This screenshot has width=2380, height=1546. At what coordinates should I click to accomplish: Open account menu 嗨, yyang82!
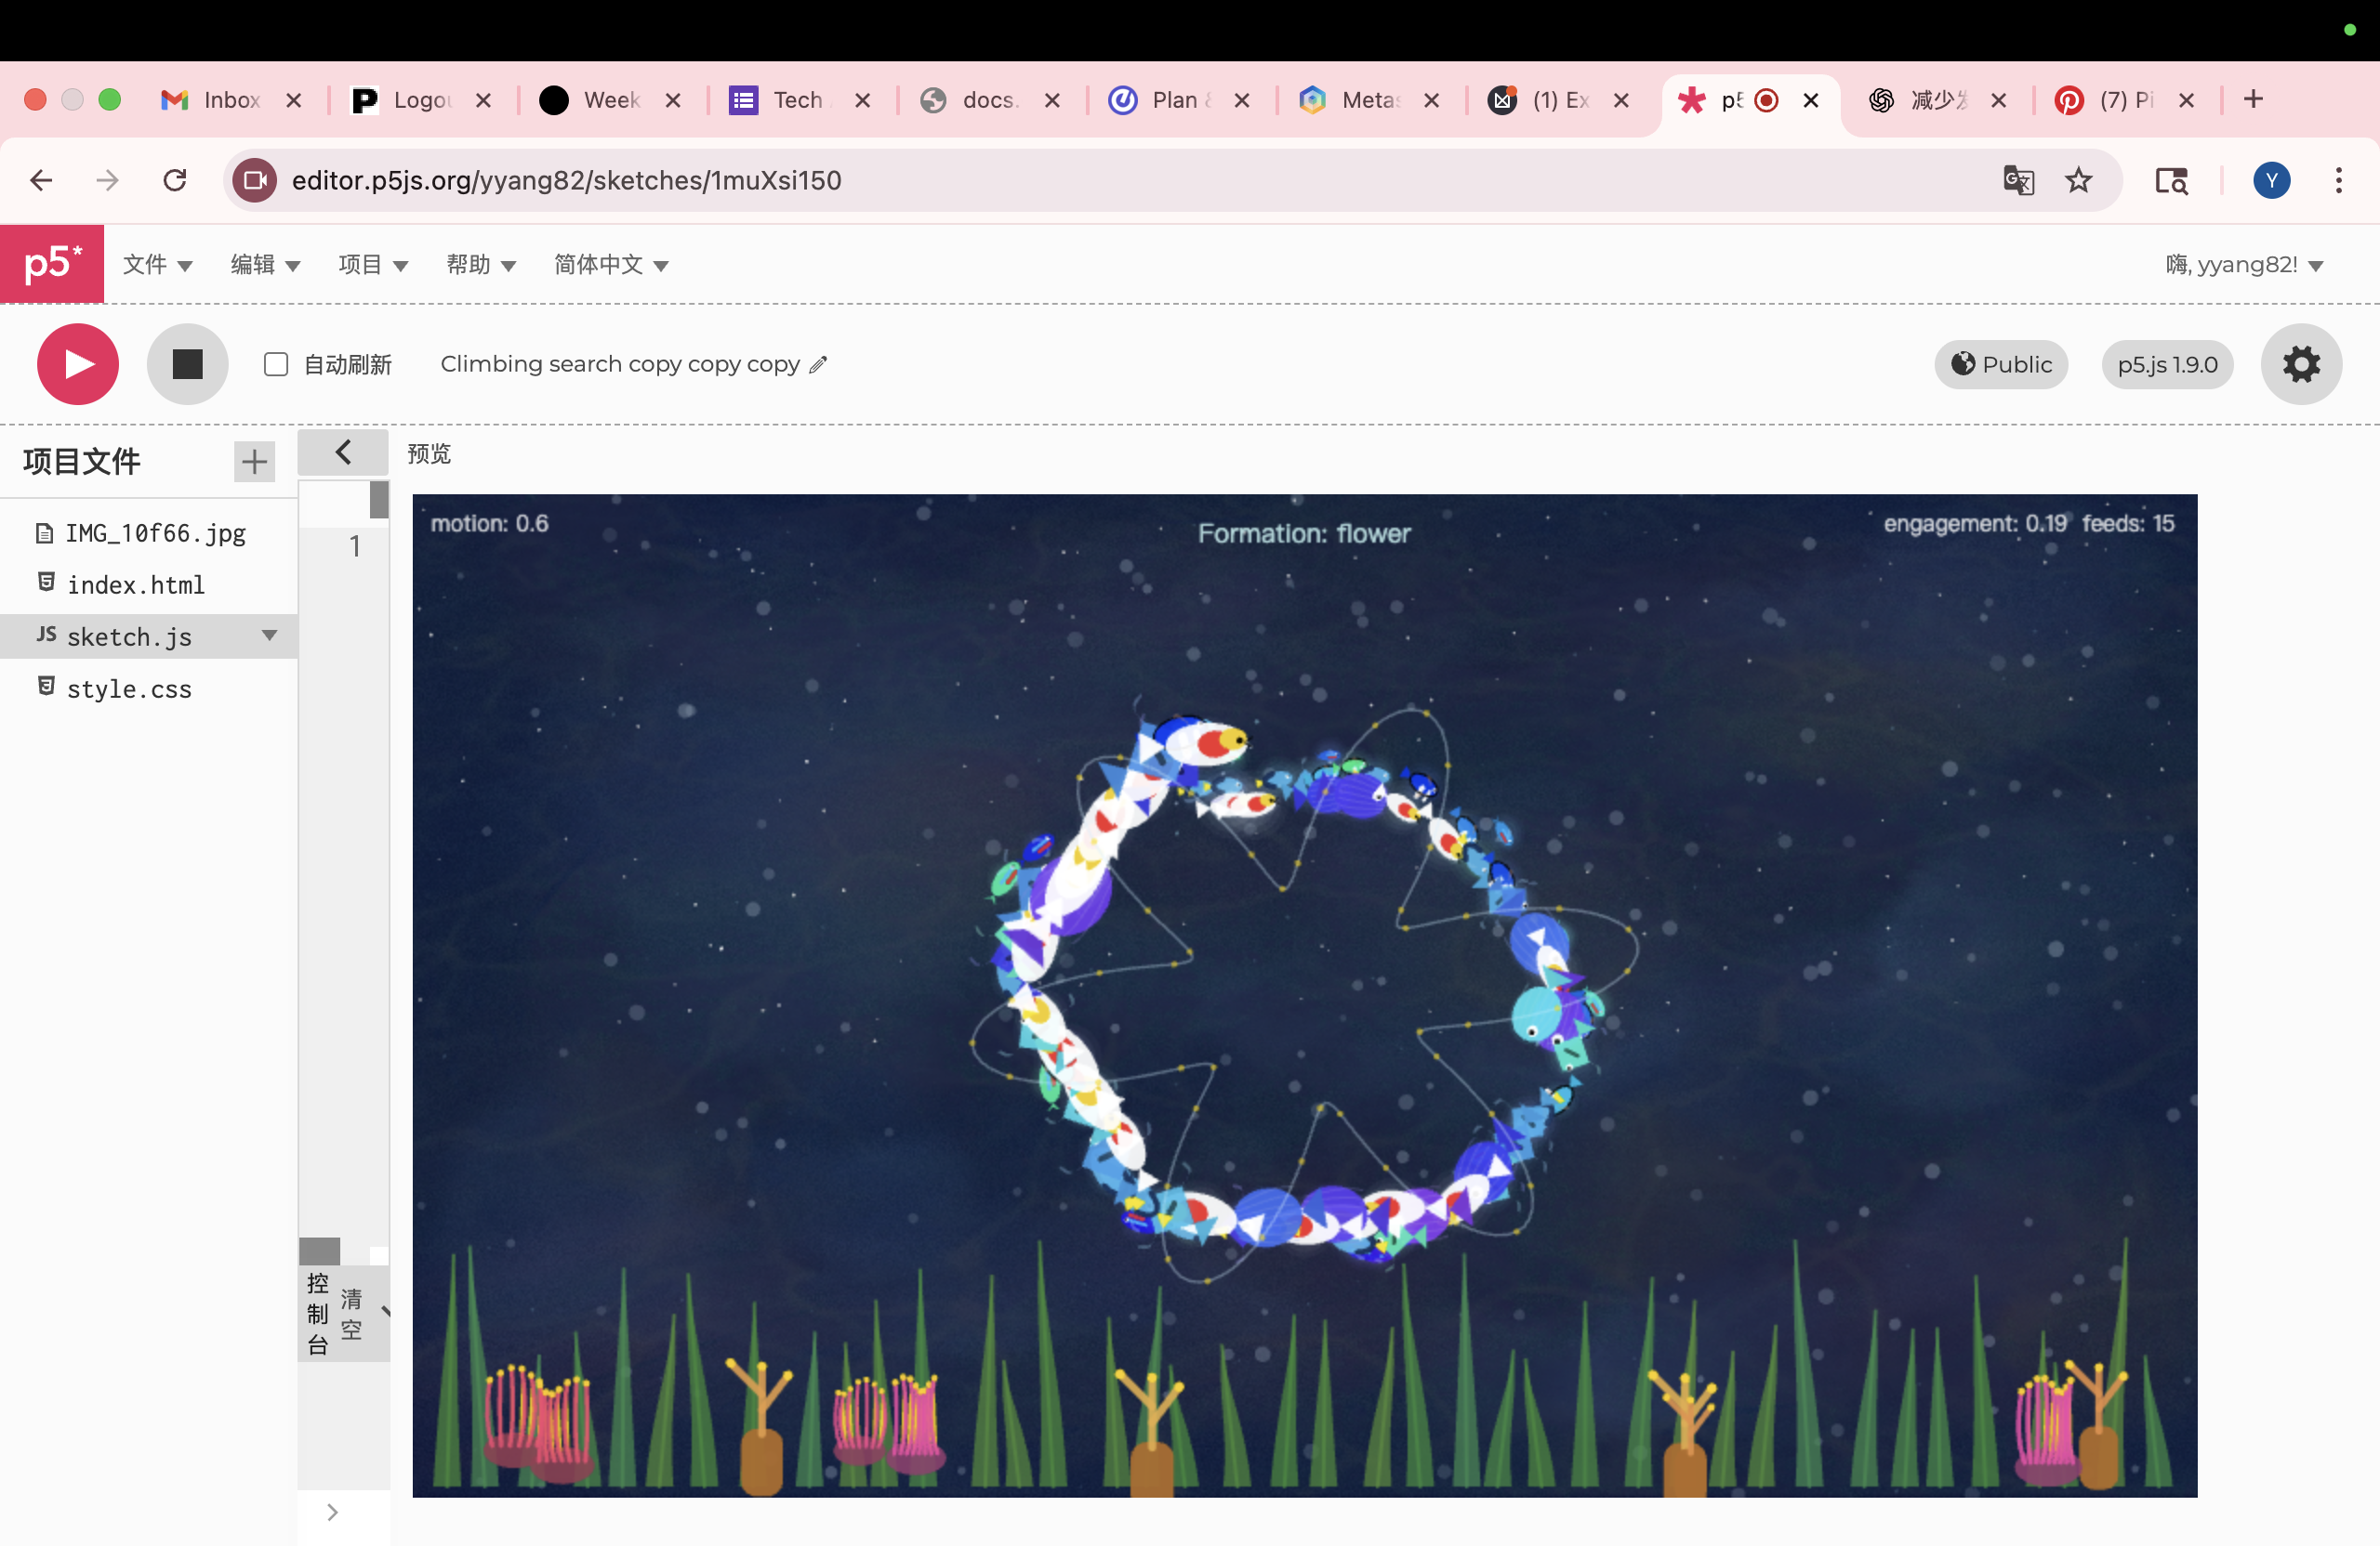2243,265
